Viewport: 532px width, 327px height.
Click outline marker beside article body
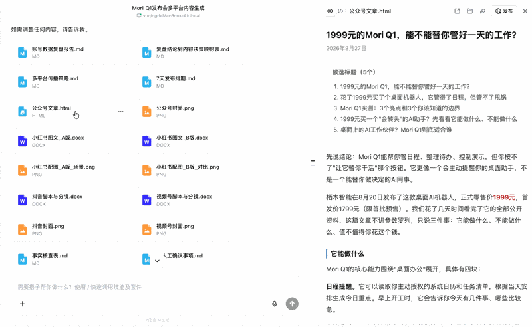(313, 163)
